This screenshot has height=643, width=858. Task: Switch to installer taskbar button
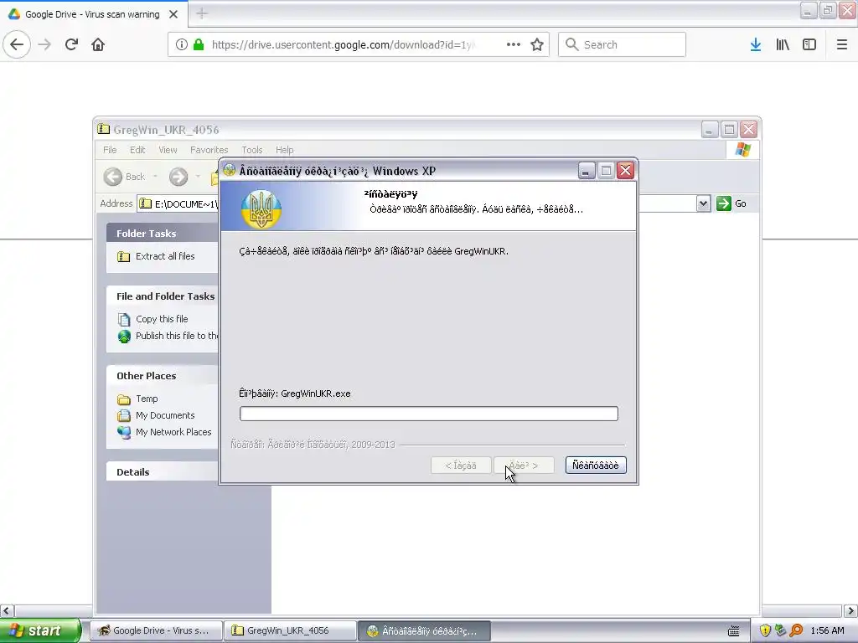(x=424, y=630)
